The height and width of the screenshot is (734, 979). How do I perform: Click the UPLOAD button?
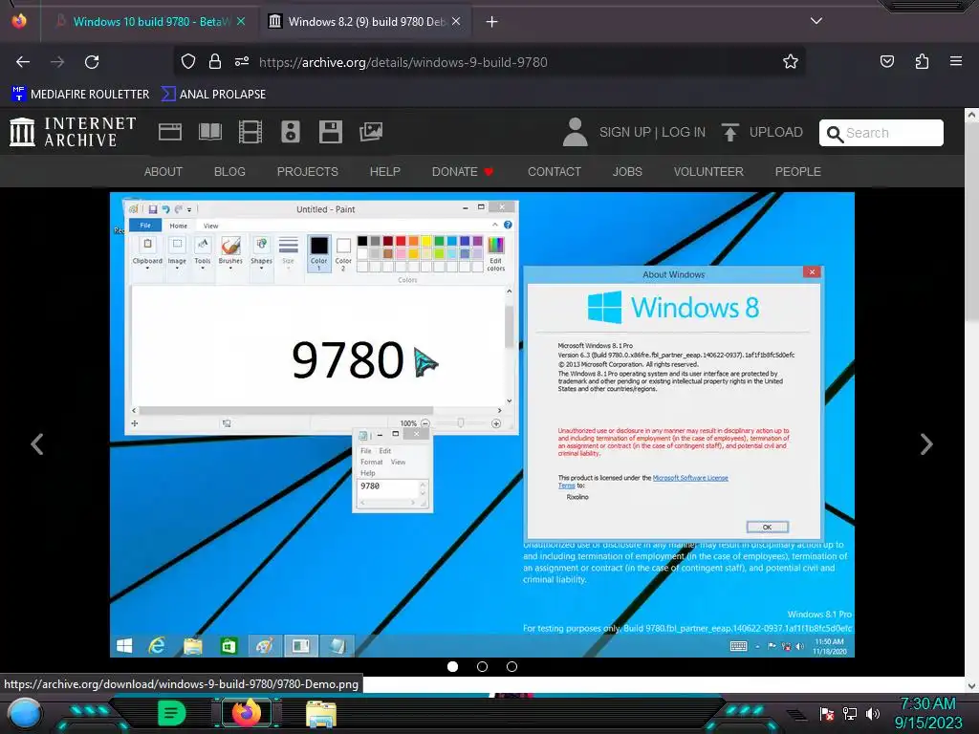pyautogui.click(x=762, y=132)
